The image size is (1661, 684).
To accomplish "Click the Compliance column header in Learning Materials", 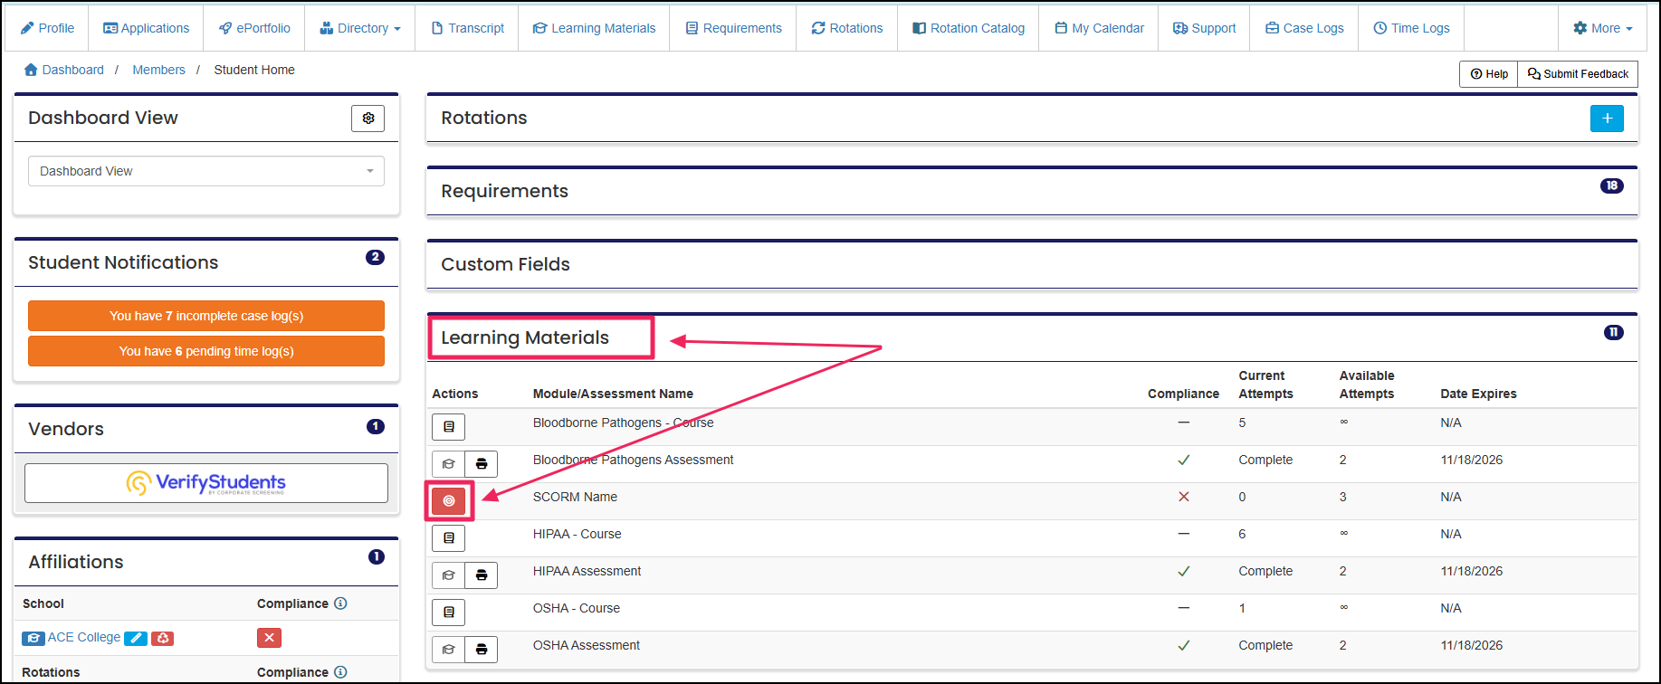I will pyautogui.click(x=1183, y=394).
